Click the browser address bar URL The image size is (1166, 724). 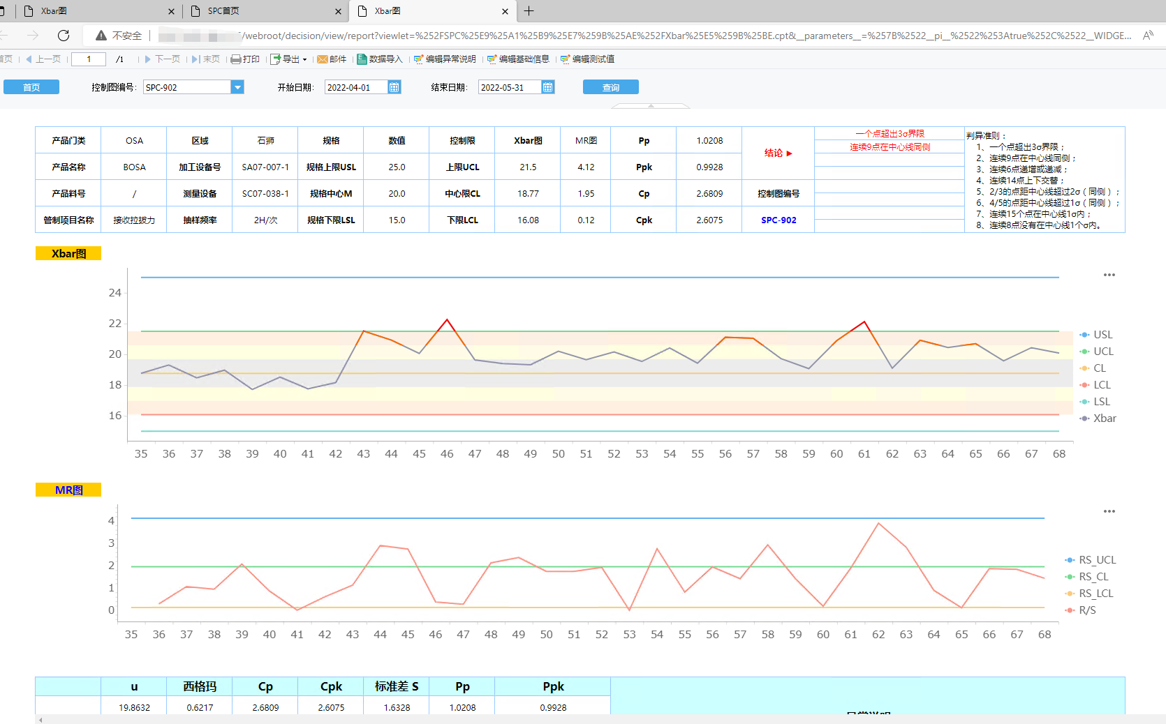pyautogui.click(x=642, y=36)
